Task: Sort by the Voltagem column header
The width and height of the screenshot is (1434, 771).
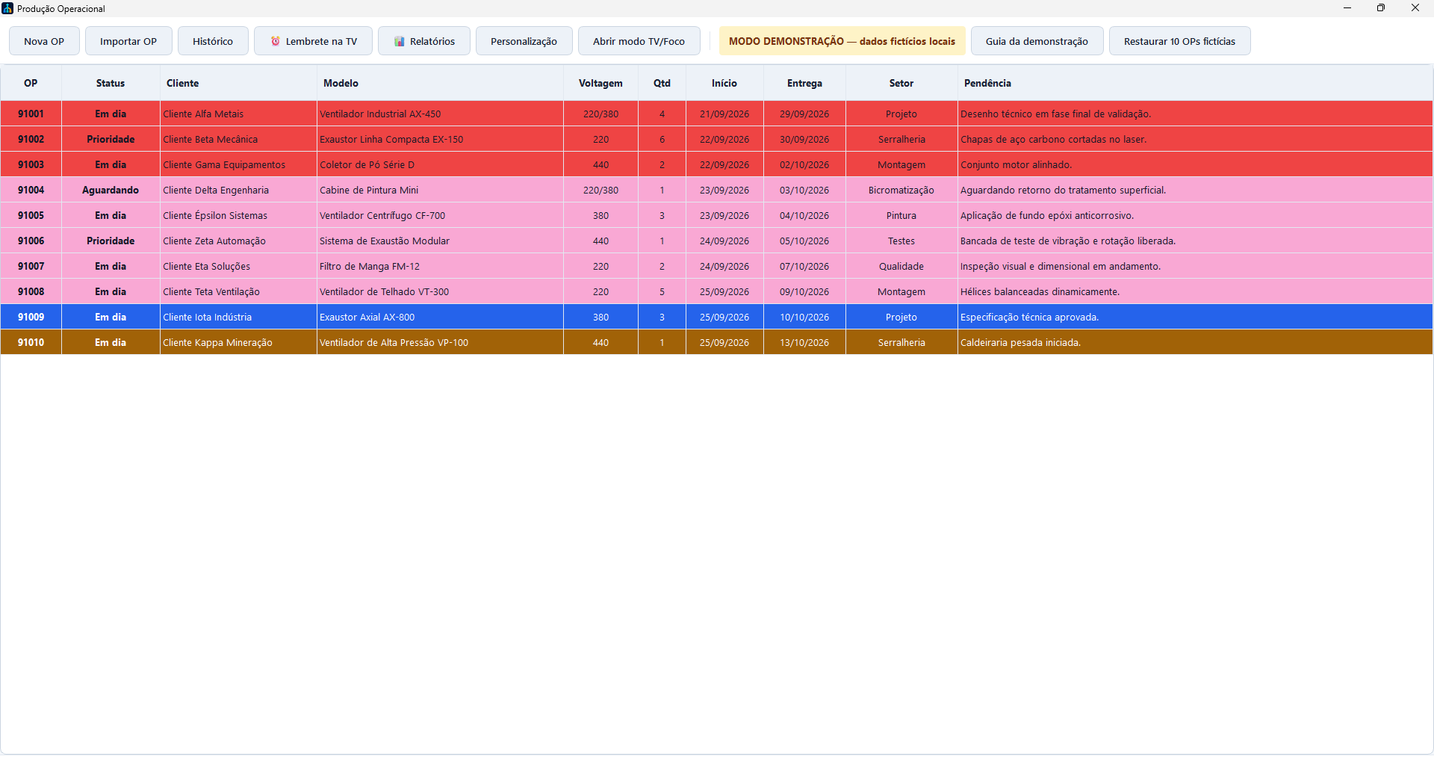Action: pyautogui.click(x=600, y=83)
